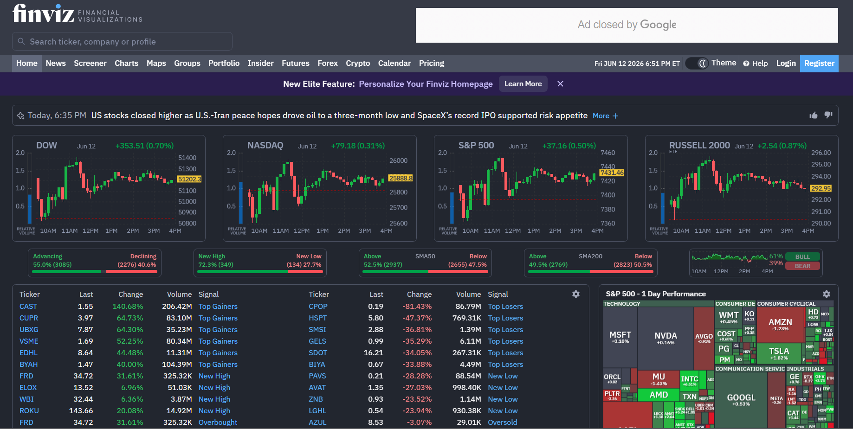Open the Groups menu item
Image resolution: width=853 pixels, height=429 pixels.
click(187, 63)
